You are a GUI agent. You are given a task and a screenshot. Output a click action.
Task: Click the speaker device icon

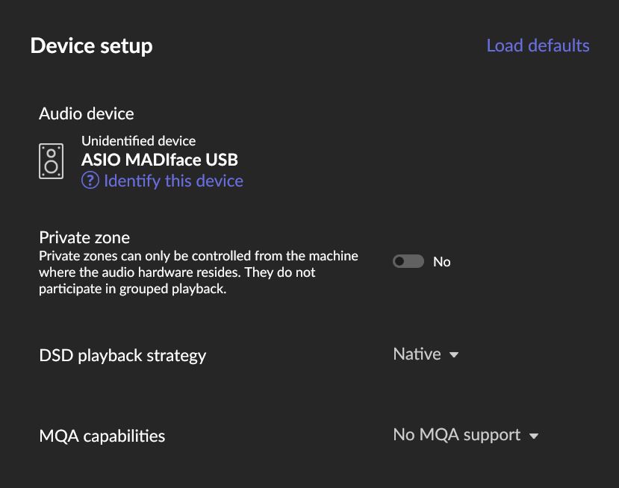point(51,160)
